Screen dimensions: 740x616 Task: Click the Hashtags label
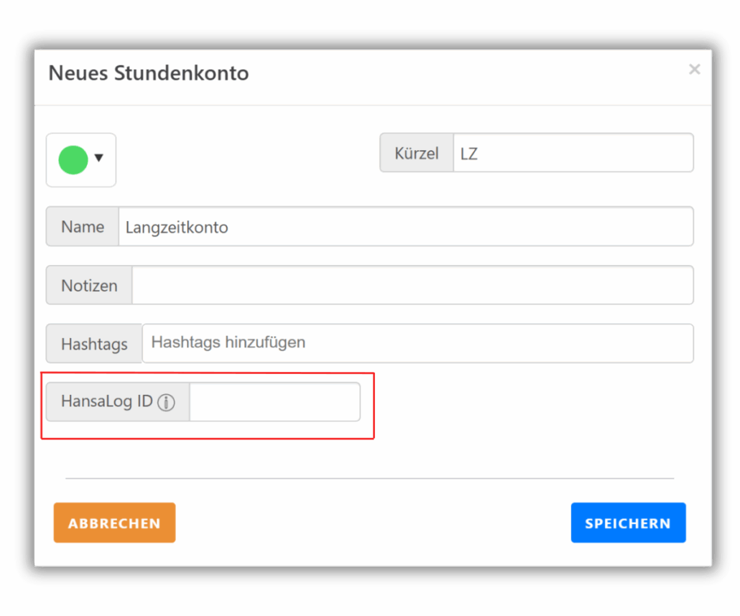(x=94, y=344)
